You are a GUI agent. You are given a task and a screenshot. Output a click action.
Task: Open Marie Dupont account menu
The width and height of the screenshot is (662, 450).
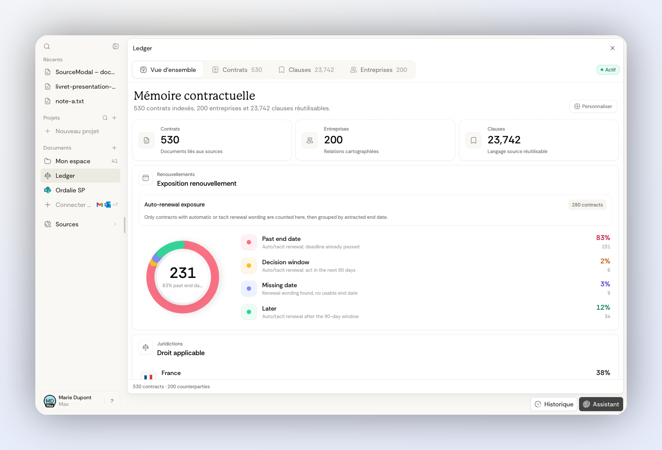pyautogui.click(x=73, y=401)
